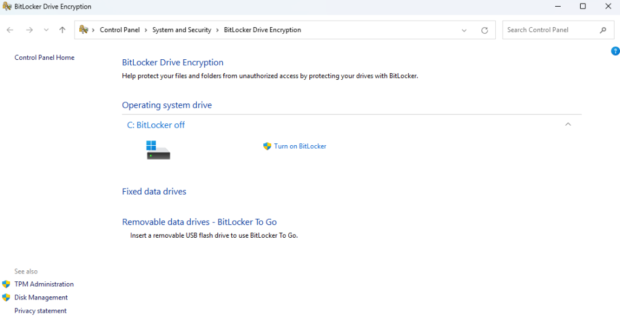
Task: Click the Operating system drive heading
Action: point(167,105)
